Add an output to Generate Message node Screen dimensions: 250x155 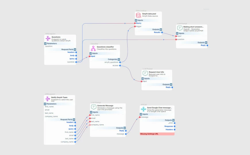125,128
